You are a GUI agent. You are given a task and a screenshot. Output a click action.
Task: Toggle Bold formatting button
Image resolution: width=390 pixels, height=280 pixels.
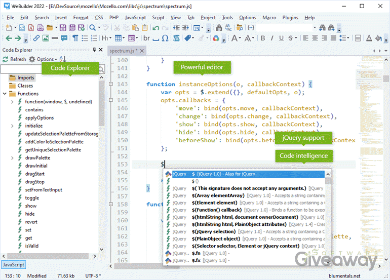pyautogui.click(x=263, y=38)
